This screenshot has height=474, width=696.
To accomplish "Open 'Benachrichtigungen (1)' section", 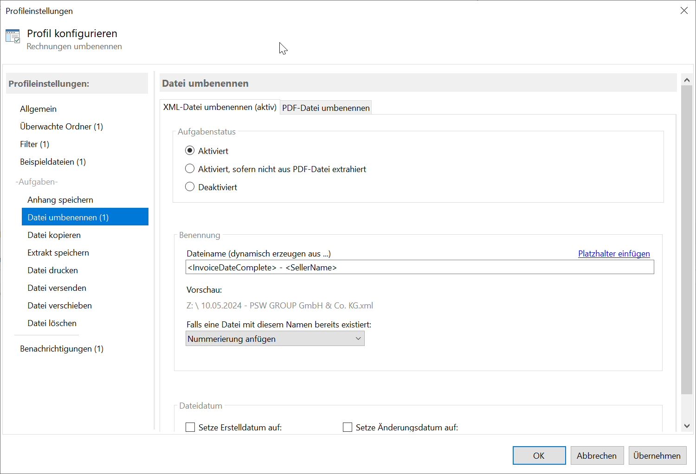I will [x=61, y=349].
